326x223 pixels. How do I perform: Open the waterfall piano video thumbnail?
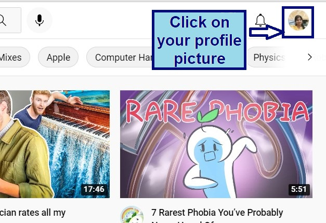pos(55,144)
